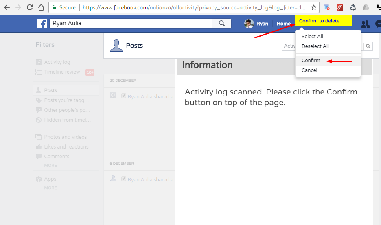The height and width of the screenshot is (225, 381).
Task: Click the recycle arrows extension icon
Action: click(353, 8)
